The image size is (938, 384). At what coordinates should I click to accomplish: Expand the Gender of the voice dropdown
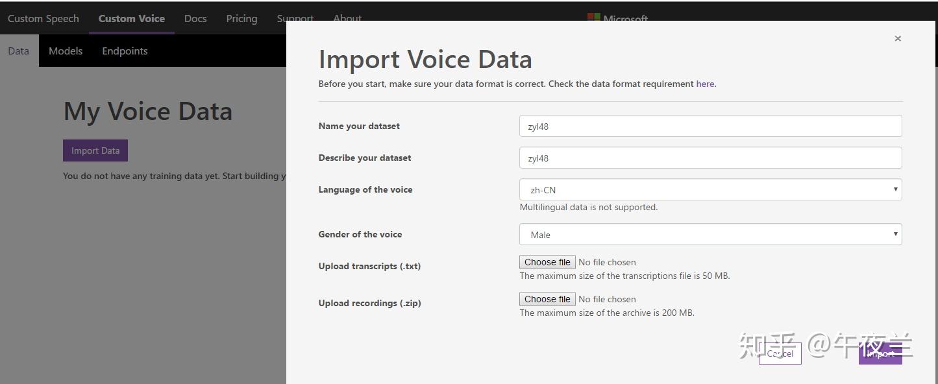(x=710, y=235)
